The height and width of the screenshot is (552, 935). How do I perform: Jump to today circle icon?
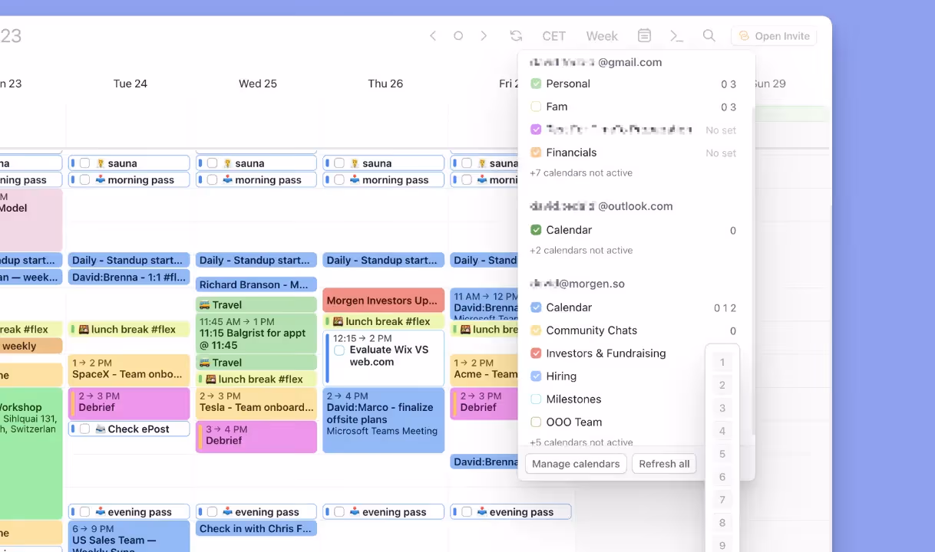[x=458, y=36]
